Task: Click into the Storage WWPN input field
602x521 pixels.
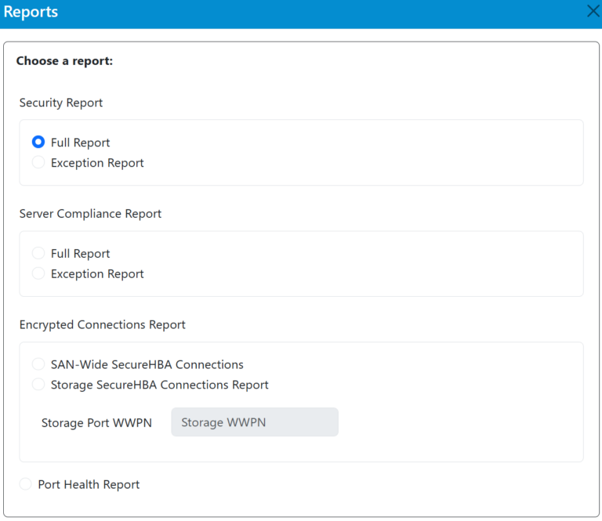Action: pos(254,422)
